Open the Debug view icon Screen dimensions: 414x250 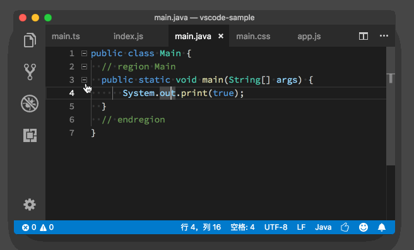pos(30,104)
